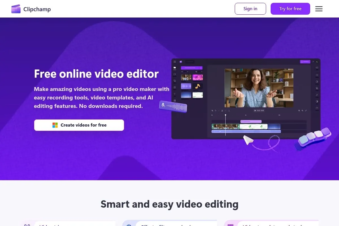Click the Sign in button
Screen dimensions: 339x226
tap(250, 9)
